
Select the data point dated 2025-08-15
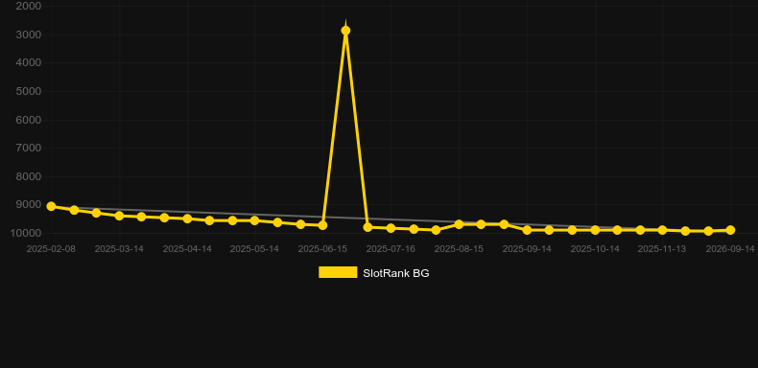[x=459, y=224]
